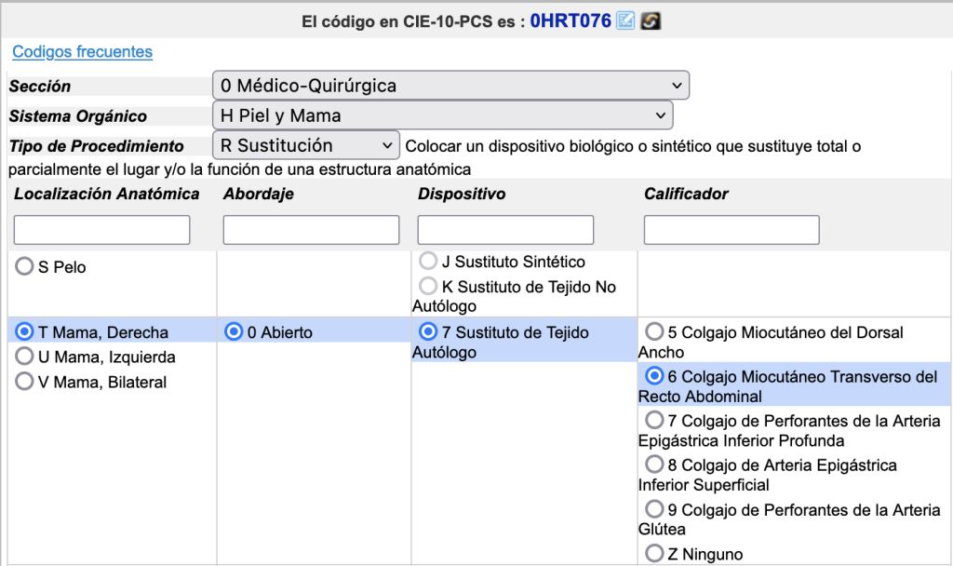Screen dimensions: 953x566
Task: Pick 9 Colgajo de Perforantes Arteria Glútea
Action: coord(655,509)
